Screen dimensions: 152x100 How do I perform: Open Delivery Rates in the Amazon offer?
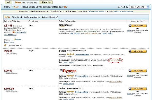coord(91,34)
